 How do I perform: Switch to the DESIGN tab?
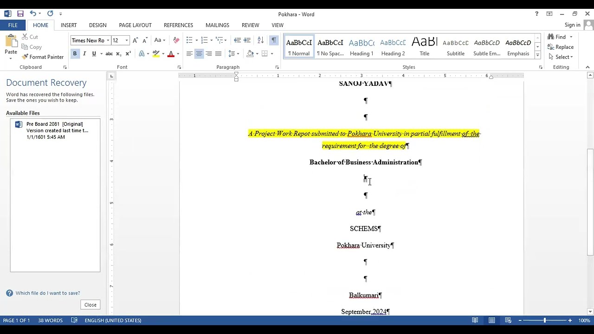[97, 25]
